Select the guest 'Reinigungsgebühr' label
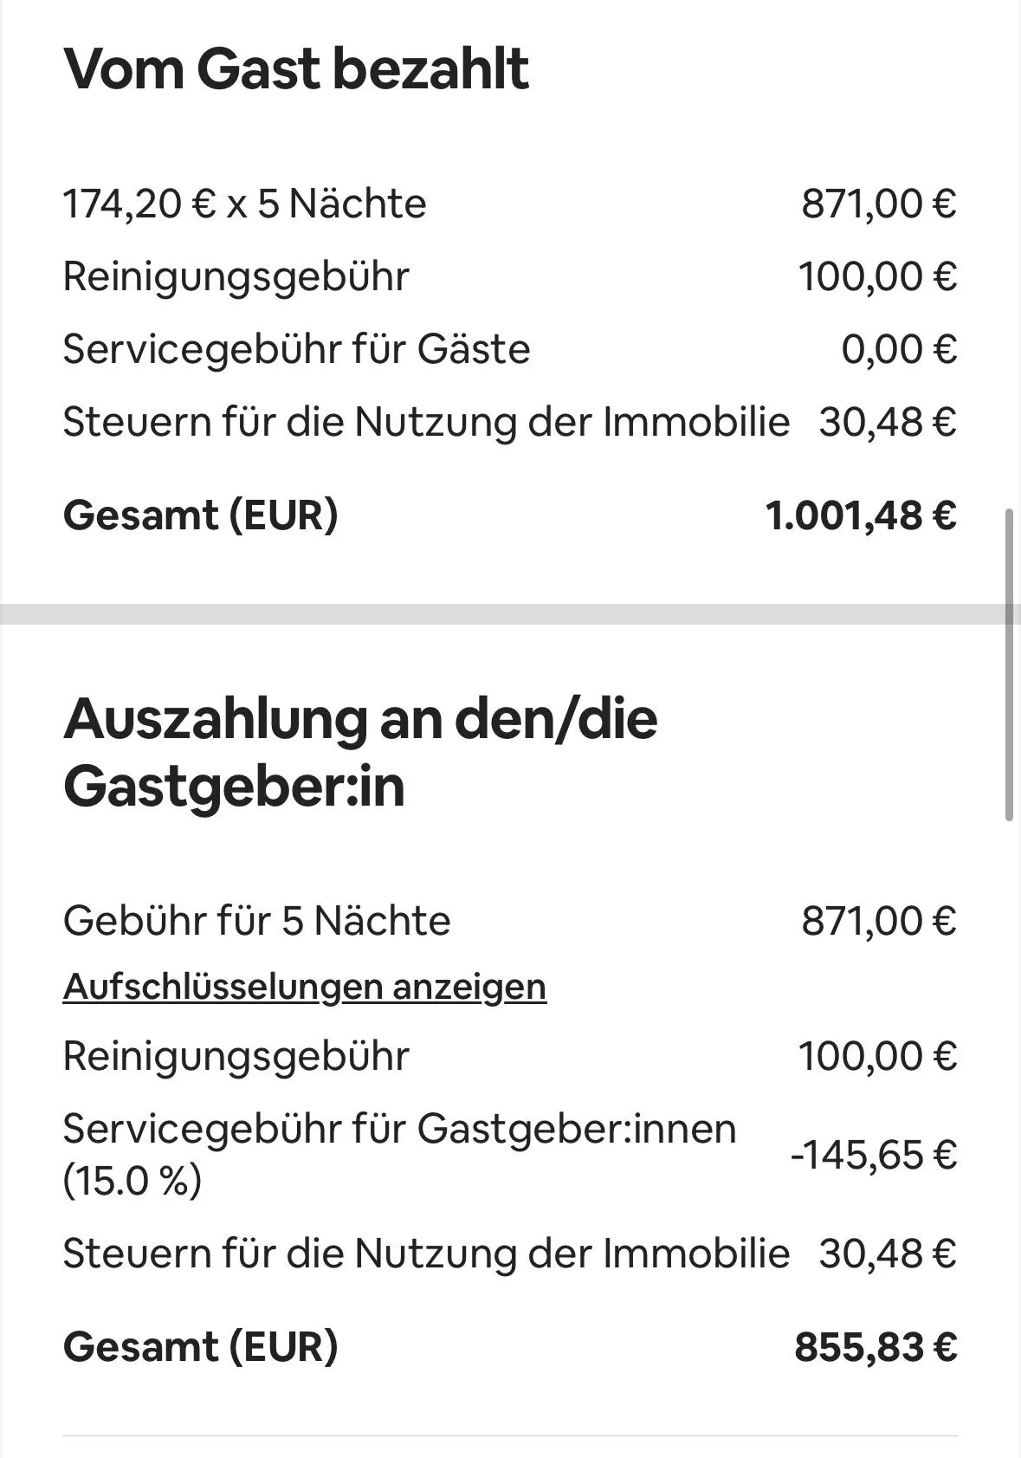The width and height of the screenshot is (1021, 1458). pyautogui.click(x=236, y=277)
